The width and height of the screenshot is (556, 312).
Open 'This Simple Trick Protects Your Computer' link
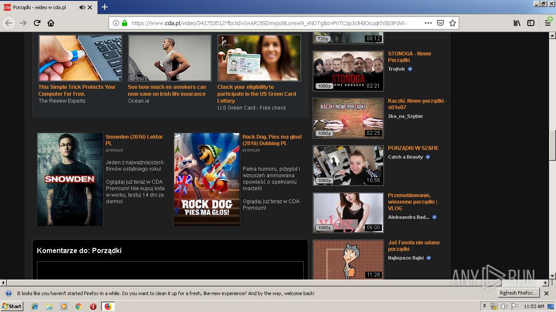77,90
